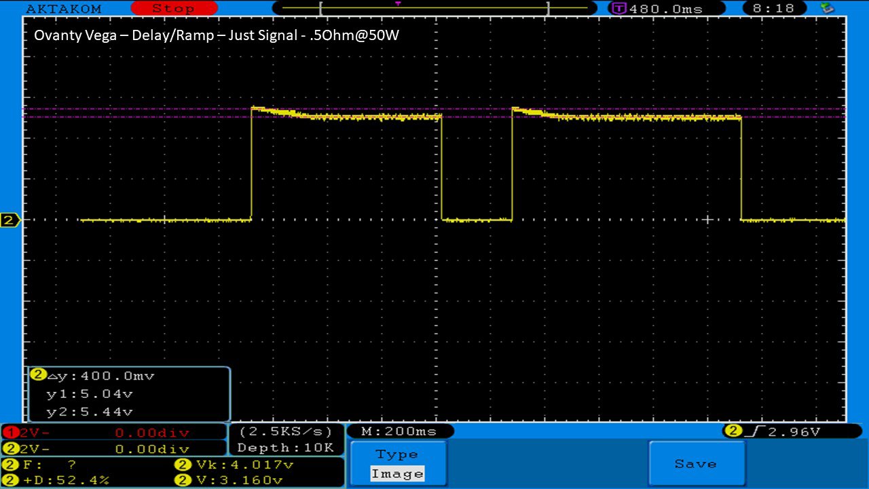The height and width of the screenshot is (489, 869).
Task: Click the Depth:10K memory depth readout
Action: point(285,448)
